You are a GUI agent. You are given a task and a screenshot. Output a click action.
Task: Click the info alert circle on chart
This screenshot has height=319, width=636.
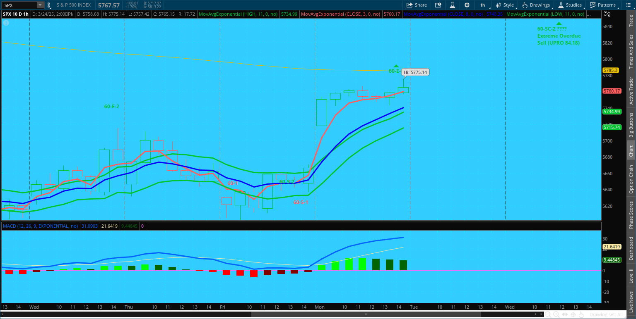[x=6, y=23]
